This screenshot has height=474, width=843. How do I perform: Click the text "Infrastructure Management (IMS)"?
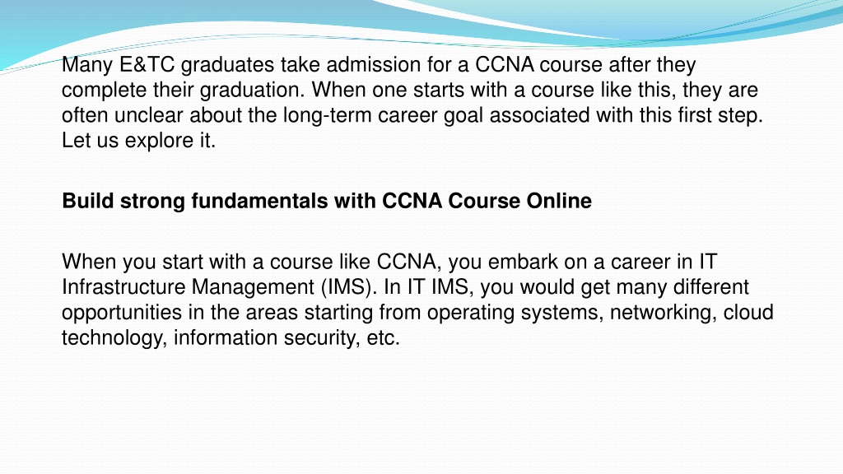point(217,287)
